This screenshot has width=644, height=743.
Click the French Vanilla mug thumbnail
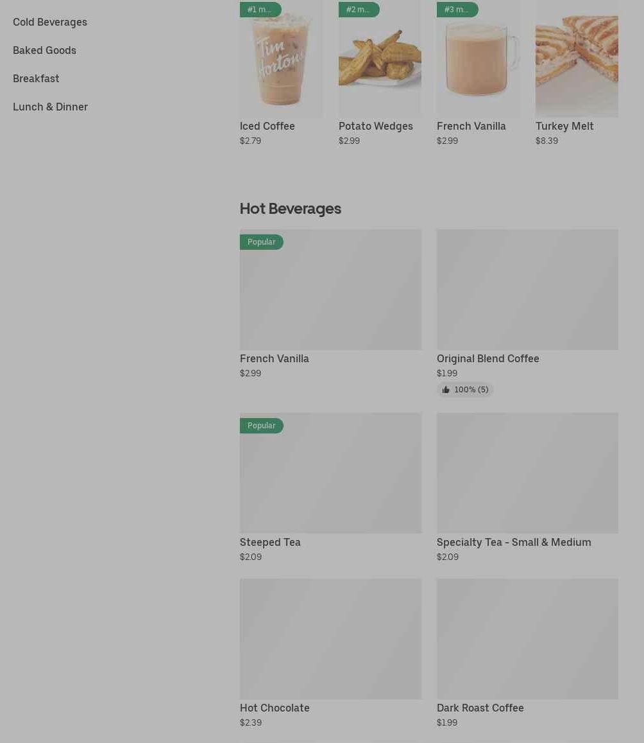tap(479, 58)
